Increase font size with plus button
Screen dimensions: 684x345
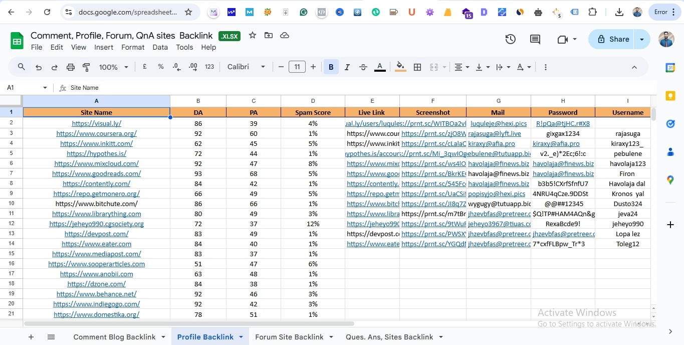click(313, 67)
